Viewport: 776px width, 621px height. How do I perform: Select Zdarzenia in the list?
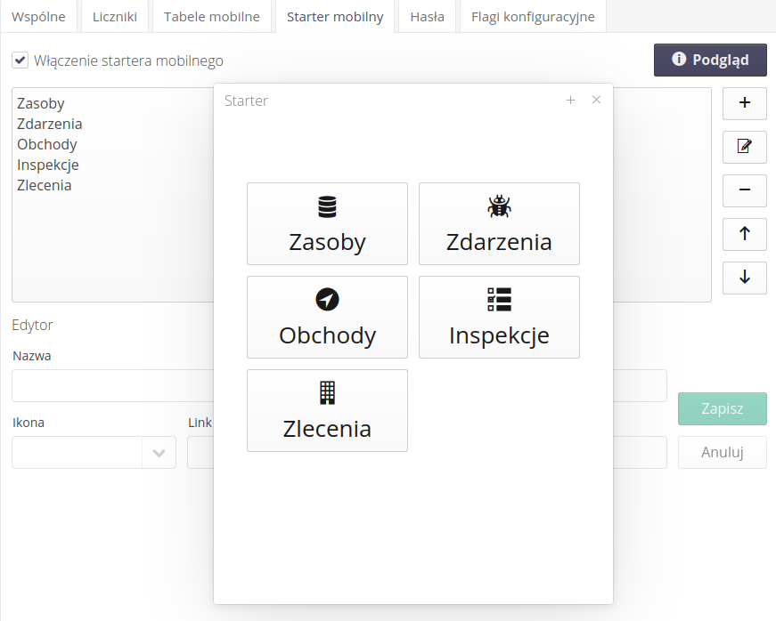pyautogui.click(x=50, y=125)
